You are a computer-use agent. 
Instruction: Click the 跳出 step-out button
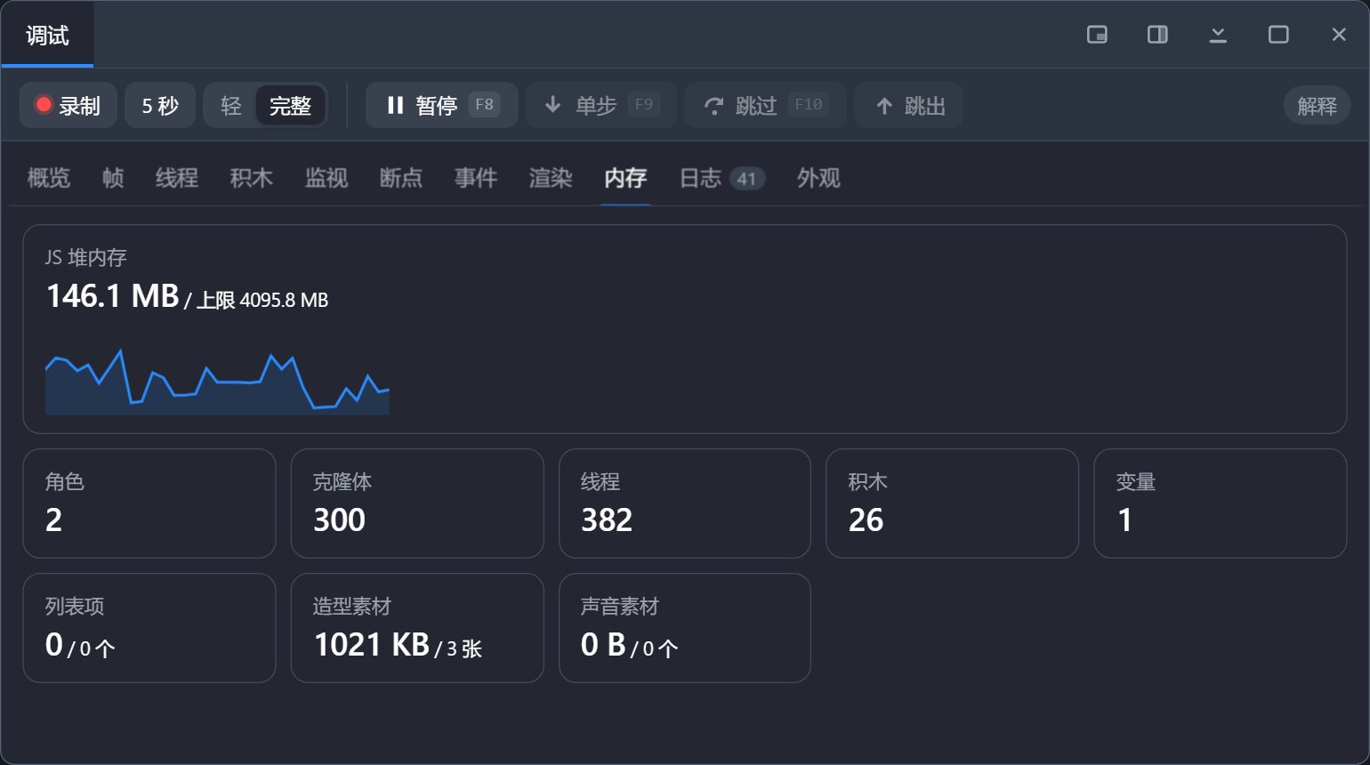coord(908,105)
